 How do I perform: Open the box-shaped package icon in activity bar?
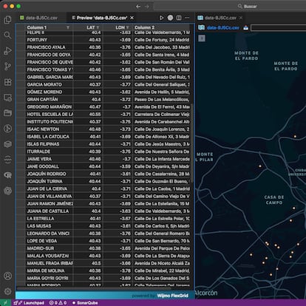[7, 144]
